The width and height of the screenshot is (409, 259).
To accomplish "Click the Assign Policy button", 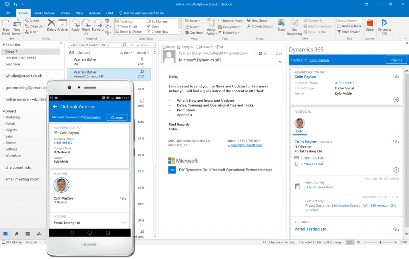I will pyautogui.click(x=211, y=27).
